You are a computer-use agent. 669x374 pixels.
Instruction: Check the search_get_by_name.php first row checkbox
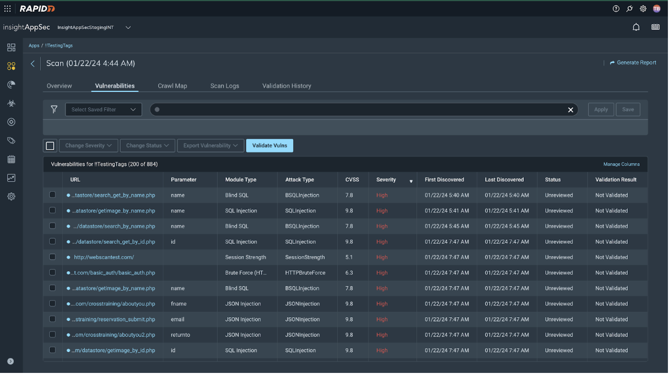pyautogui.click(x=53, y=195)
